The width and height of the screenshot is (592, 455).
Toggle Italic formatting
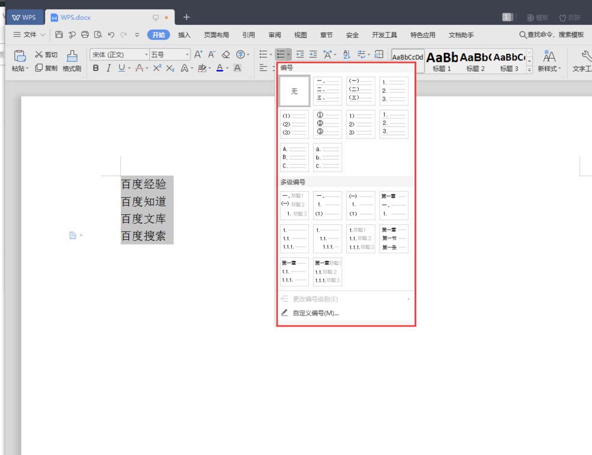tap(108, 68)
